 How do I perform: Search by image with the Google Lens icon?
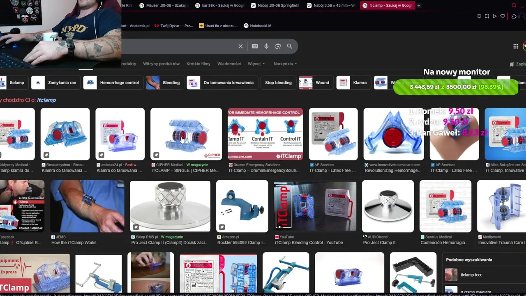click(278, 46)
